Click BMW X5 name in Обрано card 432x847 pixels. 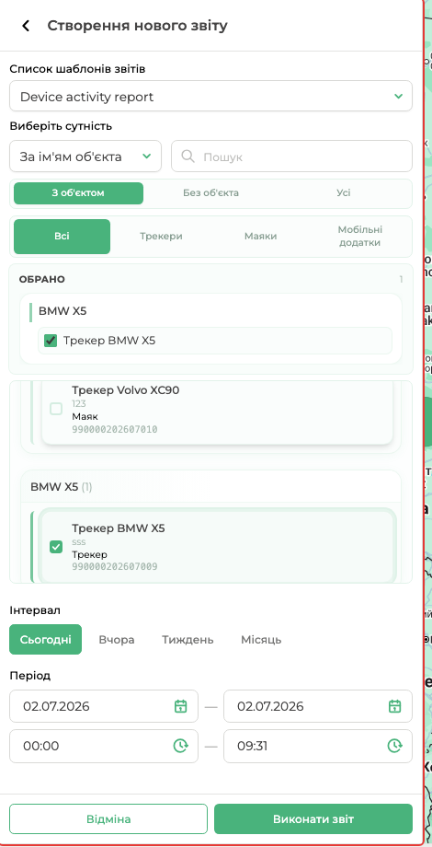click(x=63, y=311)
